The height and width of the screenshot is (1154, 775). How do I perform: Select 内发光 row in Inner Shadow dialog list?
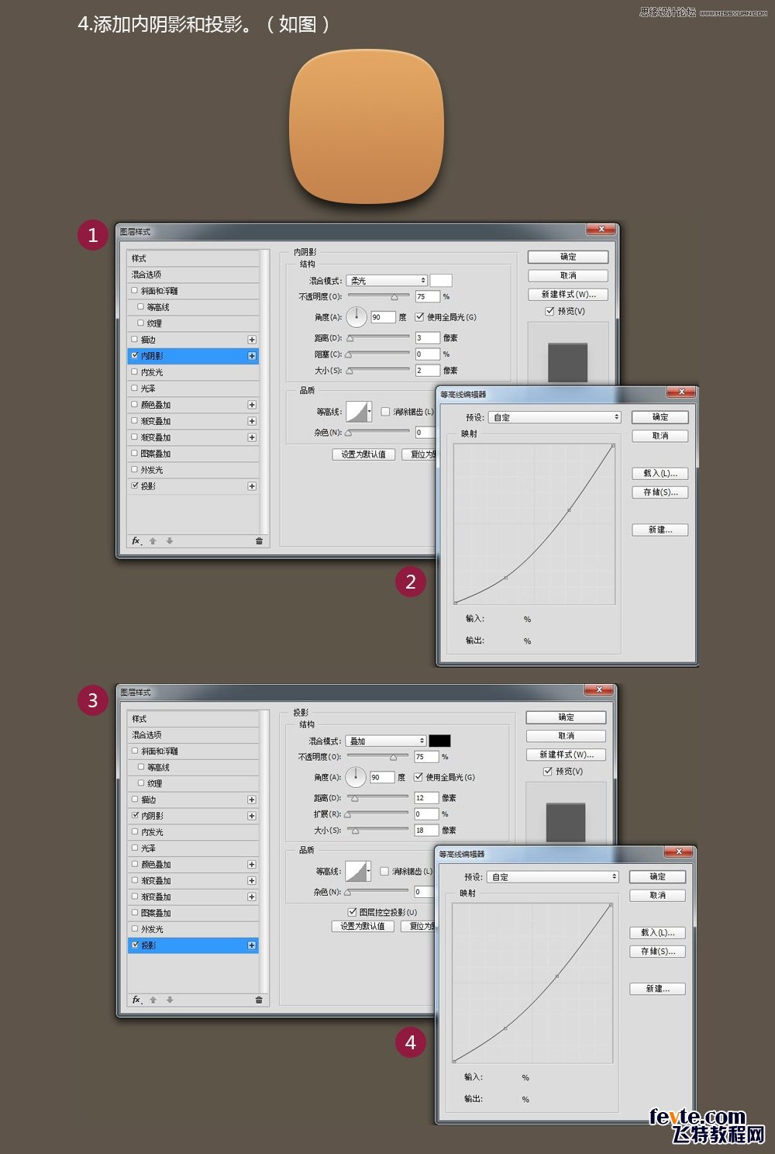pos(193,372)
